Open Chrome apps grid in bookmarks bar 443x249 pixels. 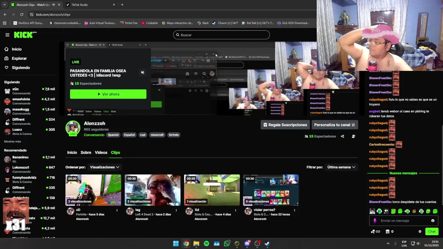4,23
